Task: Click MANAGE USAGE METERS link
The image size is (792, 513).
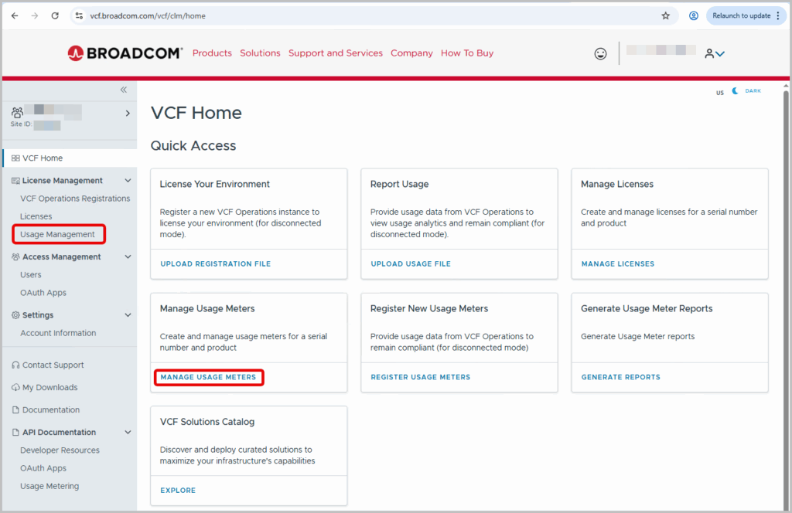Action: [208, 377]
